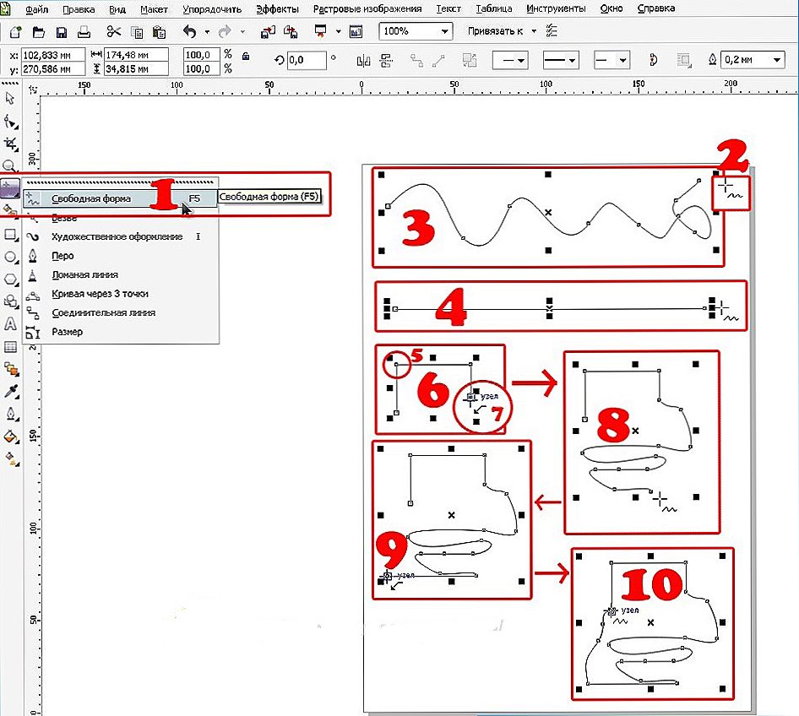Select the Pick arrow tool

point(9,98)
